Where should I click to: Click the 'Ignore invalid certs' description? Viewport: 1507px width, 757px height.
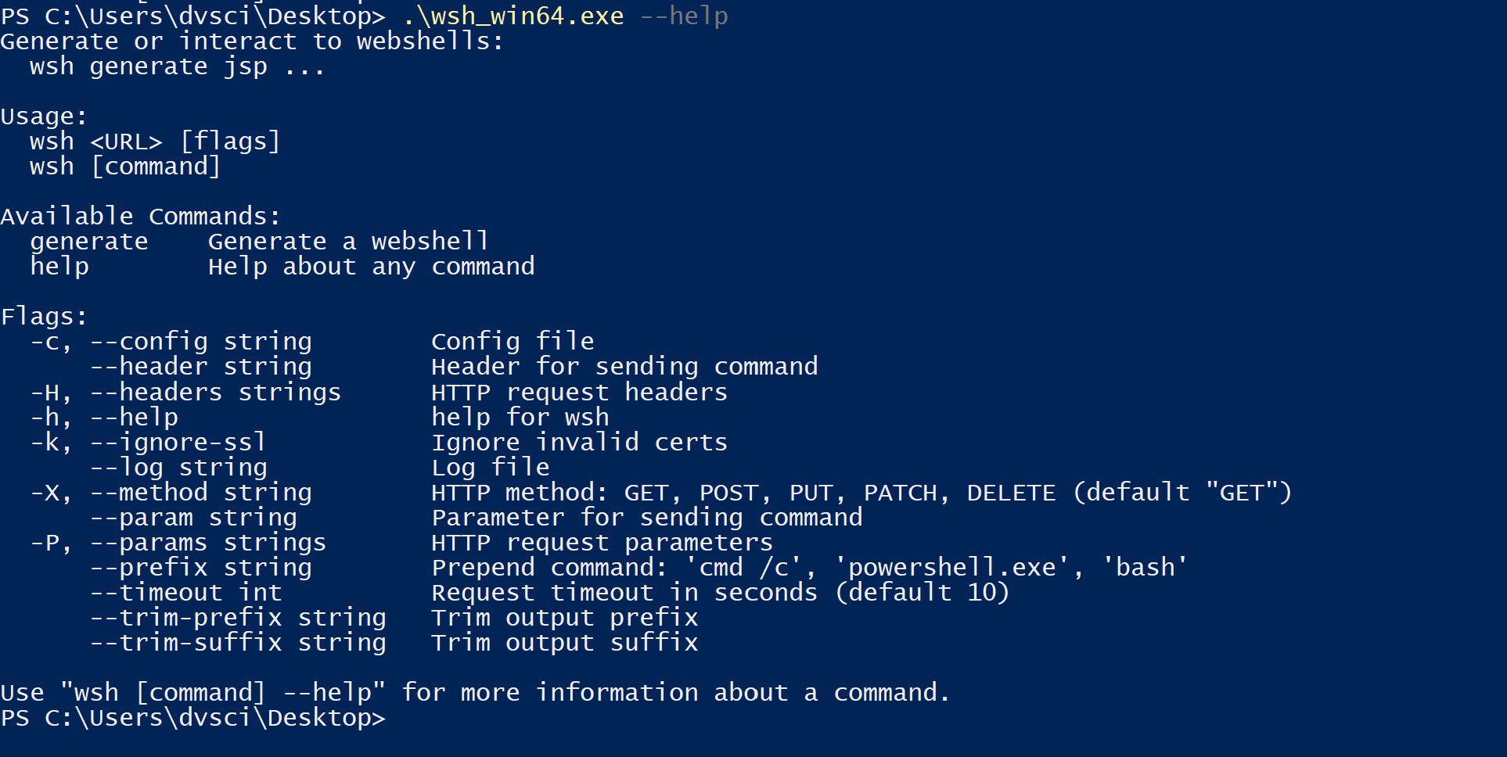(x=580, y=442)
